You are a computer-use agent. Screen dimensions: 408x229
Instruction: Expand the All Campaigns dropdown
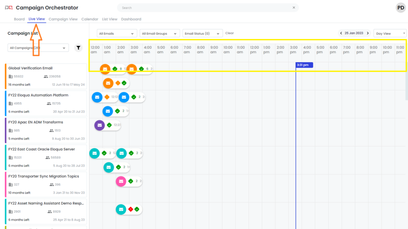(38, 48)
